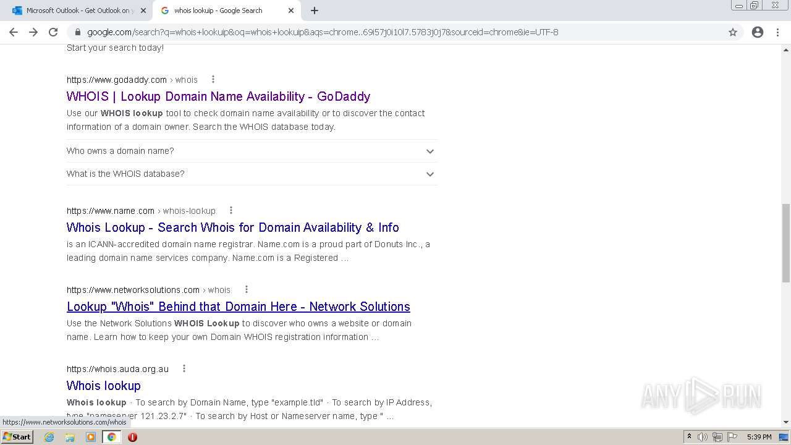Click the scrollbar down arrow
Viewport: 791px width, 445px height.
coord(786,422)
